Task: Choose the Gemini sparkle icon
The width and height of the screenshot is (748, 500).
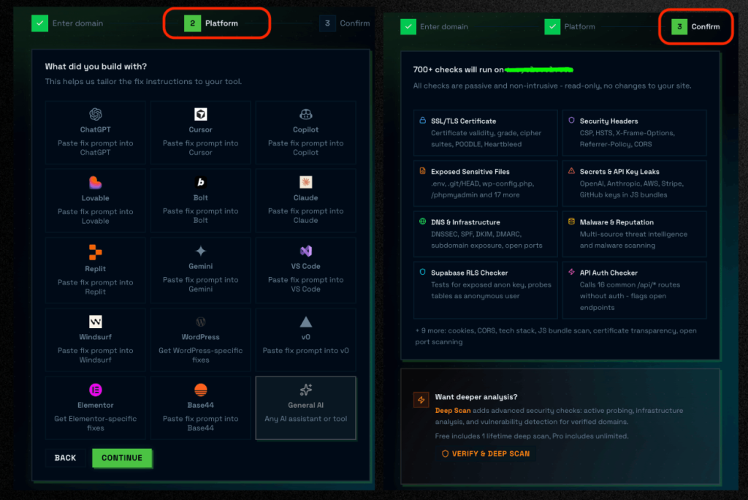Action: tap(200, 251)
